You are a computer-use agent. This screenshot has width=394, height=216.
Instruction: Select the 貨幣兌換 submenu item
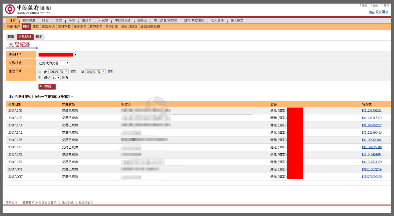pyautogui.click(x=48, y=26)
